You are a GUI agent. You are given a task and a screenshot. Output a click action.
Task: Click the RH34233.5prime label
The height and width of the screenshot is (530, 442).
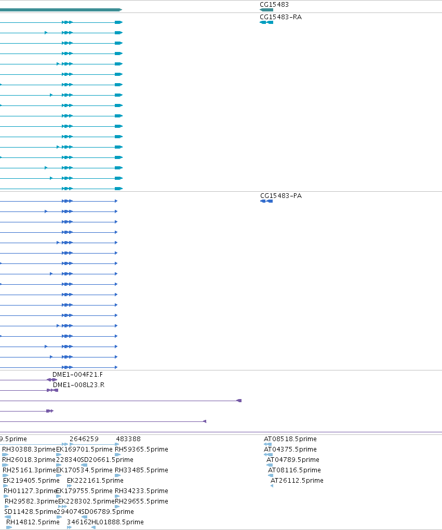(142, 491)
